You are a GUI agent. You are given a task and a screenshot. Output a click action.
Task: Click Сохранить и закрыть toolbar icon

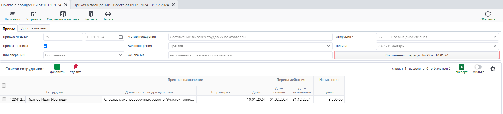click(x=63, y=14)
